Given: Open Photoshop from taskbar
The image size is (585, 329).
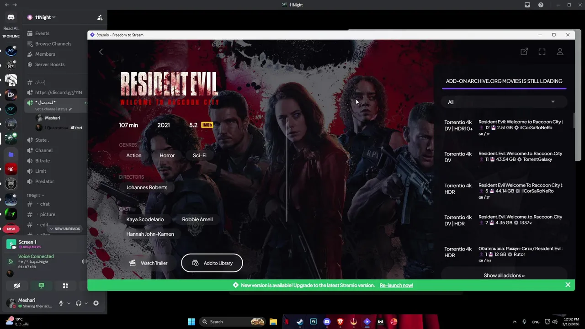Looking at the screenshot, I should [314, 322].
